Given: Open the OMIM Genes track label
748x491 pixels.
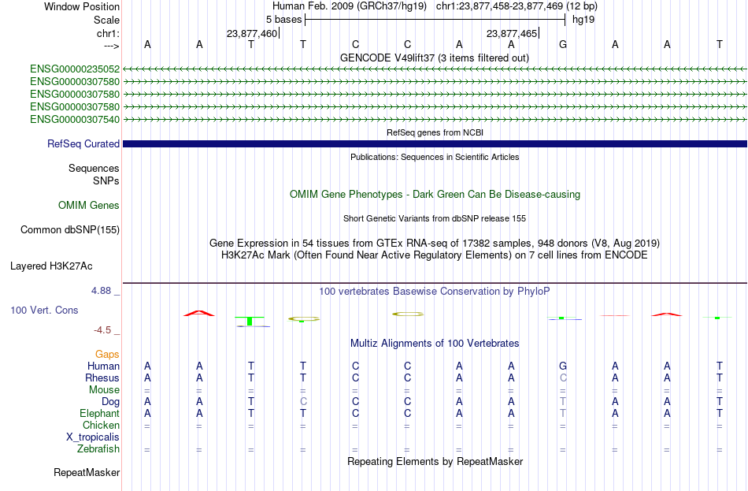Looking at the screenshot, I should pos(88,206).
